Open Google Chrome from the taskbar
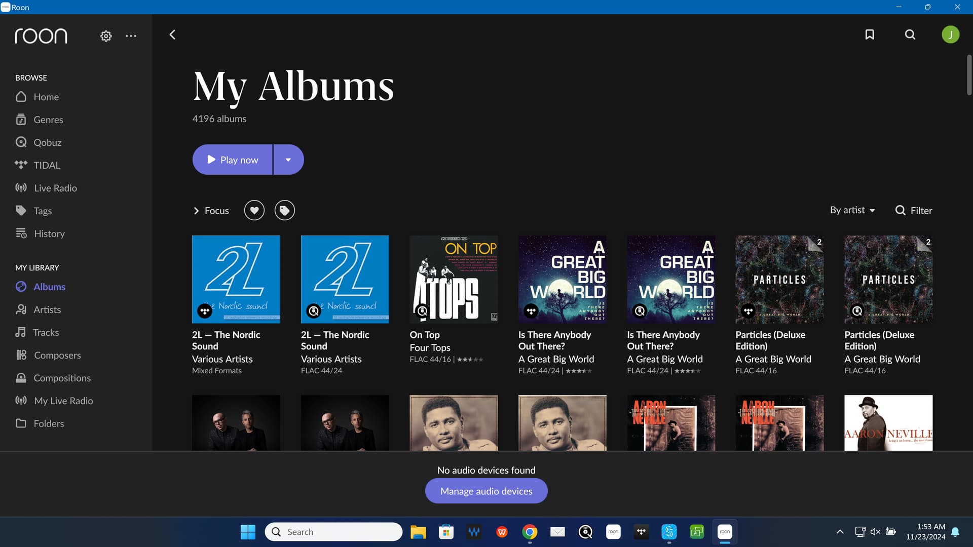973x547 pixels. (x=530, y=532)
